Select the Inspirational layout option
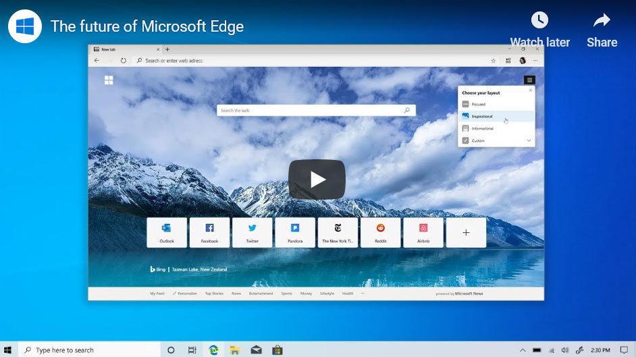Screen dimensions: 636x357 coord(496,116)
